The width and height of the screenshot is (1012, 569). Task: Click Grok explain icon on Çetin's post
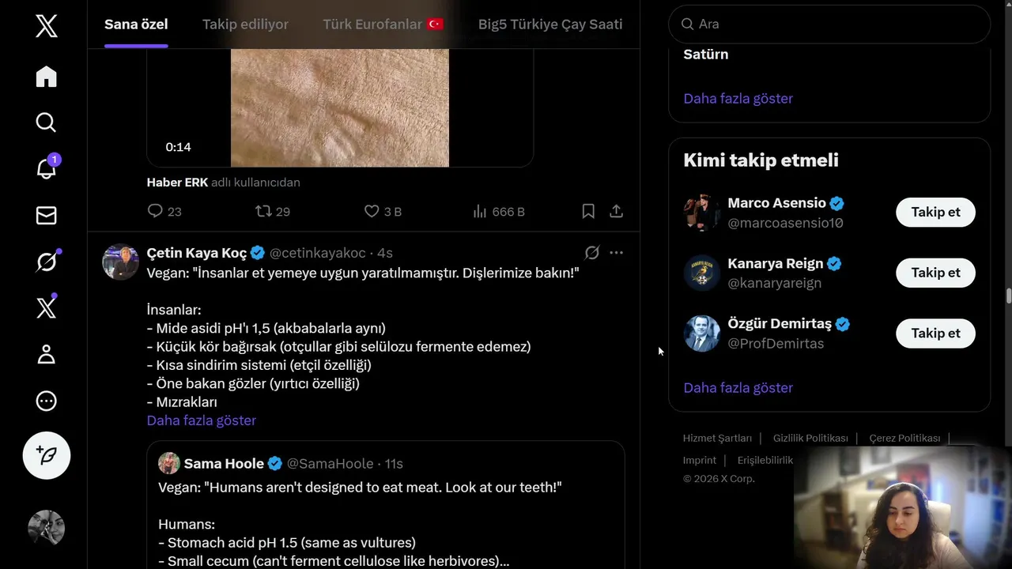pos(591,253)
